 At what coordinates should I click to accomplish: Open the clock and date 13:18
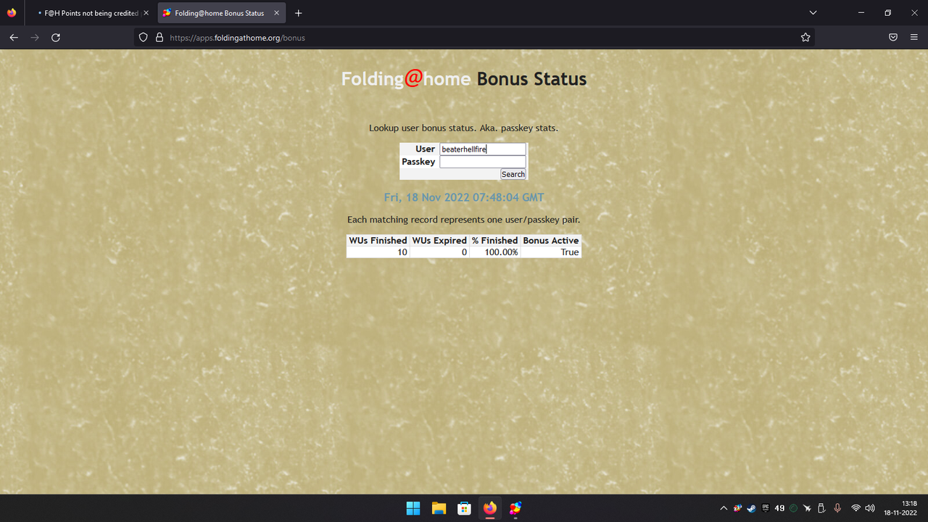pos(901,508)
